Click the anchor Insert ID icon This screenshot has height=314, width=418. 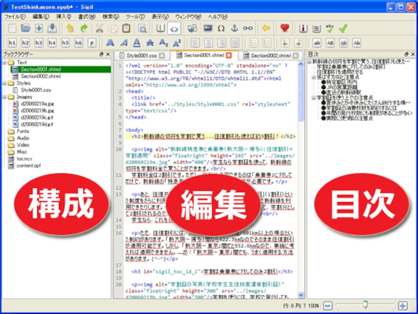[x=234, y=28]
